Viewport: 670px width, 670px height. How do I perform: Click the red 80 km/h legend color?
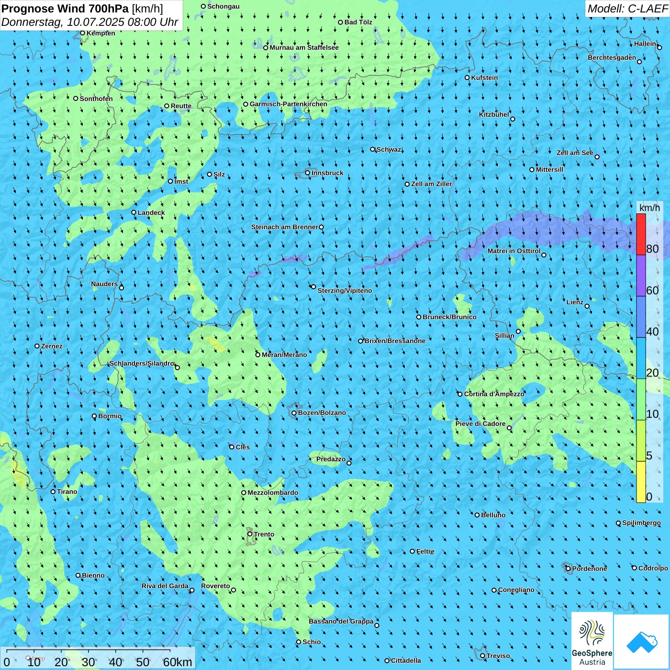coord(641,234)
